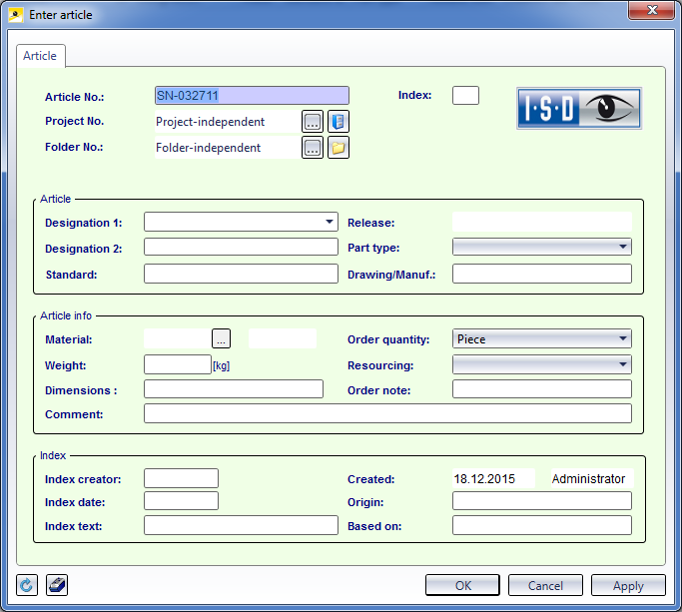Viewport: 682px width, 612px height.
Task: Select the Article tab
Action: [40, 56]
